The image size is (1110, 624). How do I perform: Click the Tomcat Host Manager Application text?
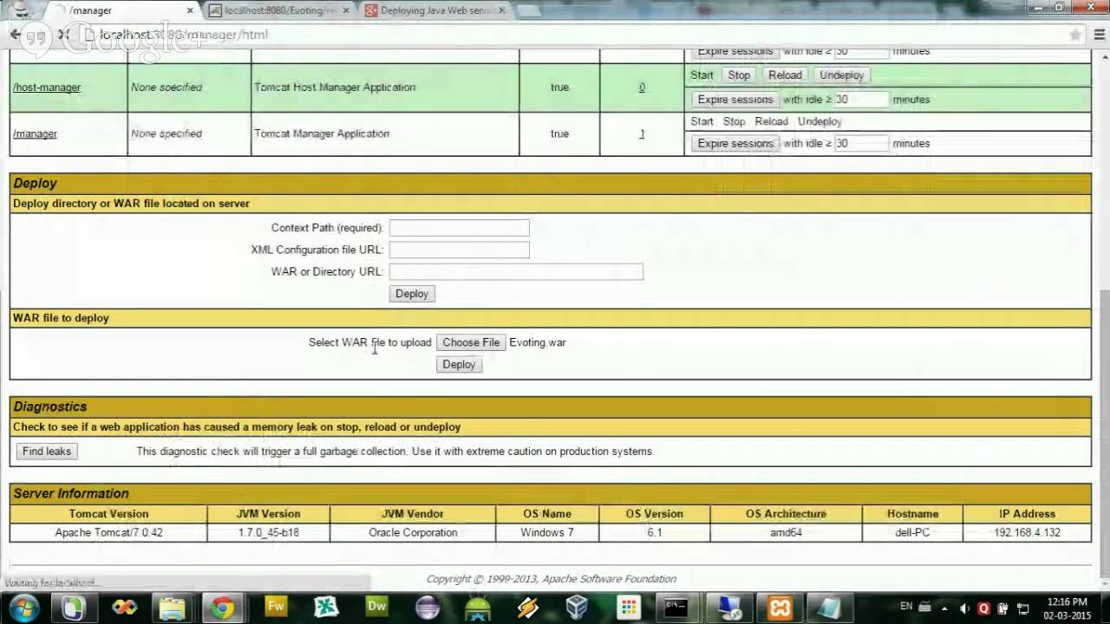335,88
